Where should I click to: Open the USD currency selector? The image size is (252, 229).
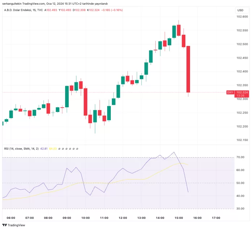click(x=240, y=10)
